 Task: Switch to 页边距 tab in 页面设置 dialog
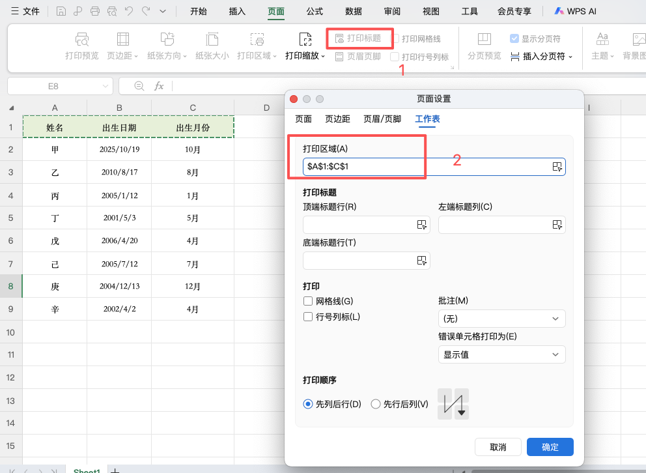(x=337, y=119)
